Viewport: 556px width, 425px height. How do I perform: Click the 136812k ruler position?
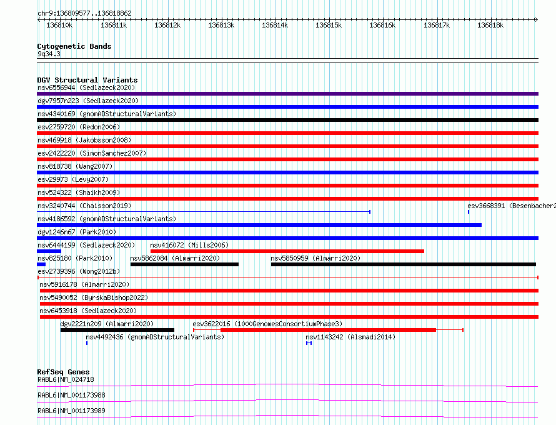(x=167, y=25)
